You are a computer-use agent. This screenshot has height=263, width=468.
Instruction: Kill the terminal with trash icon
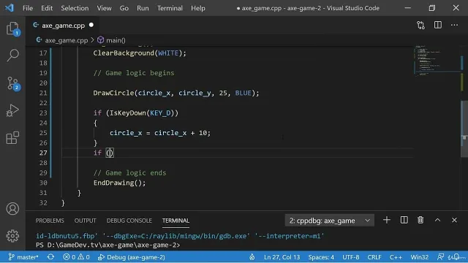420,220
